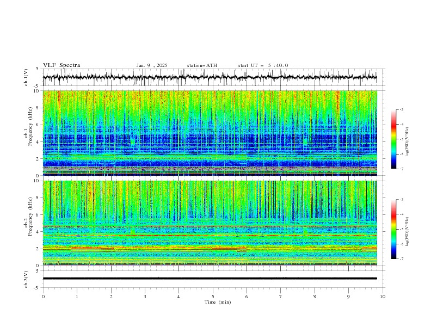Select the date text "Jan. 9 , 2025"
The height and width of the screenshot is (333, 431).
(152, 65)
